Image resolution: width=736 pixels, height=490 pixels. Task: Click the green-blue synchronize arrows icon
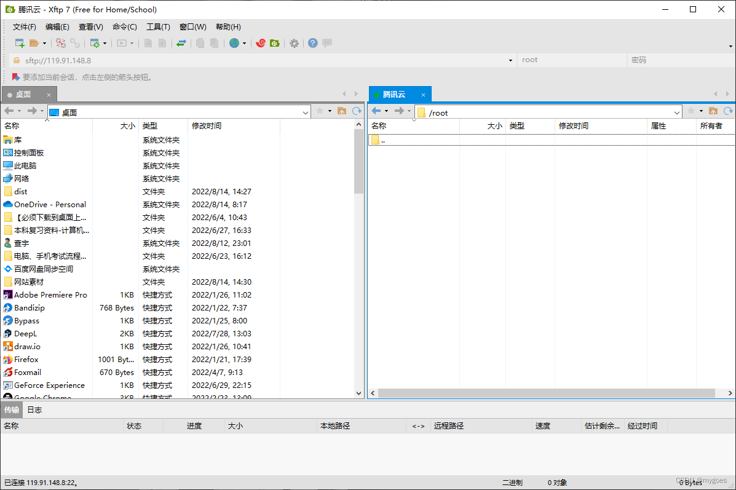(181, 43)
